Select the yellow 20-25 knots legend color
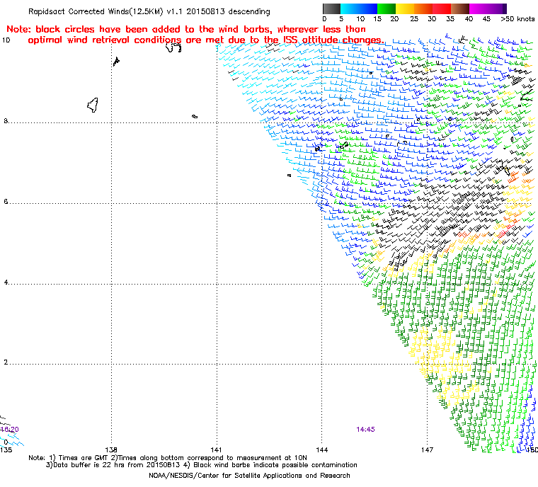538x487 pixels. (x=405, y=8)
